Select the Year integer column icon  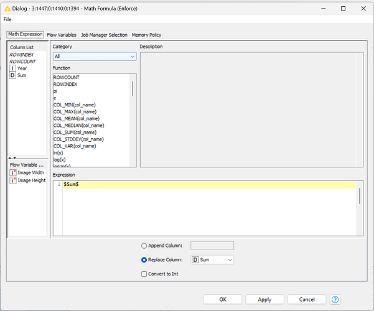(x=12, y=68)
